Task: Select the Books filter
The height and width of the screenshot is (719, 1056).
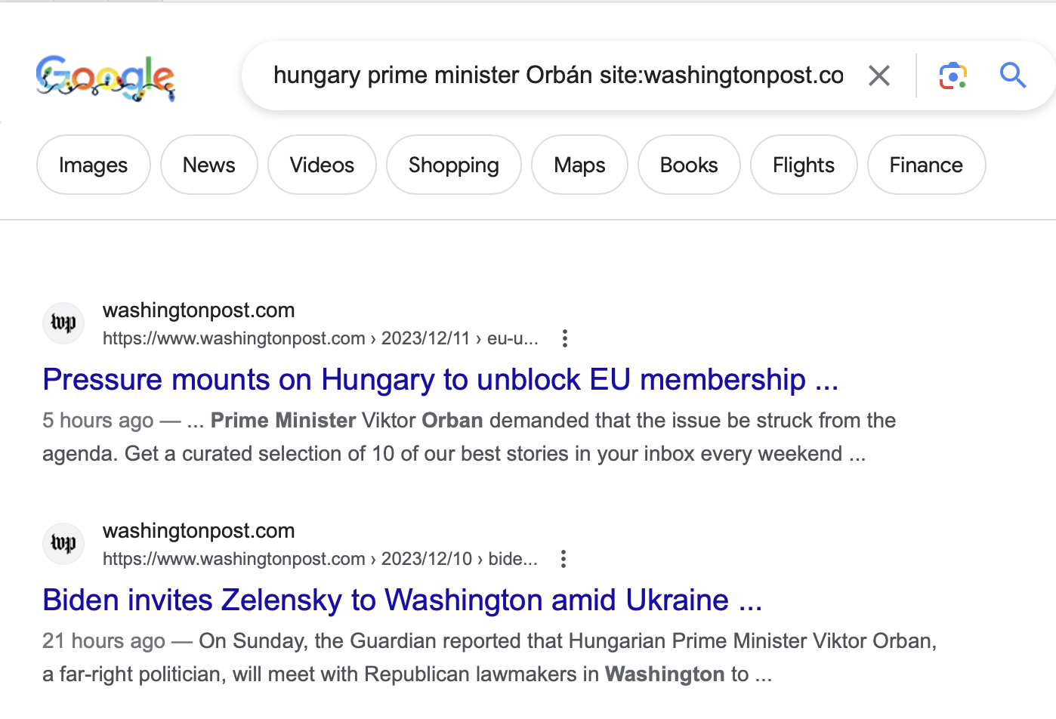Action: pos(689,165)
